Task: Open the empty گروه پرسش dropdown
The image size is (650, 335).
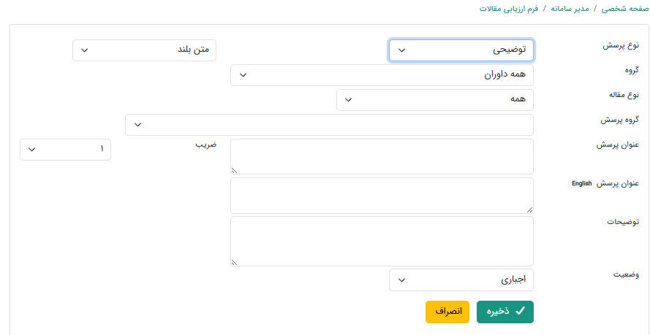Action: 329,125
